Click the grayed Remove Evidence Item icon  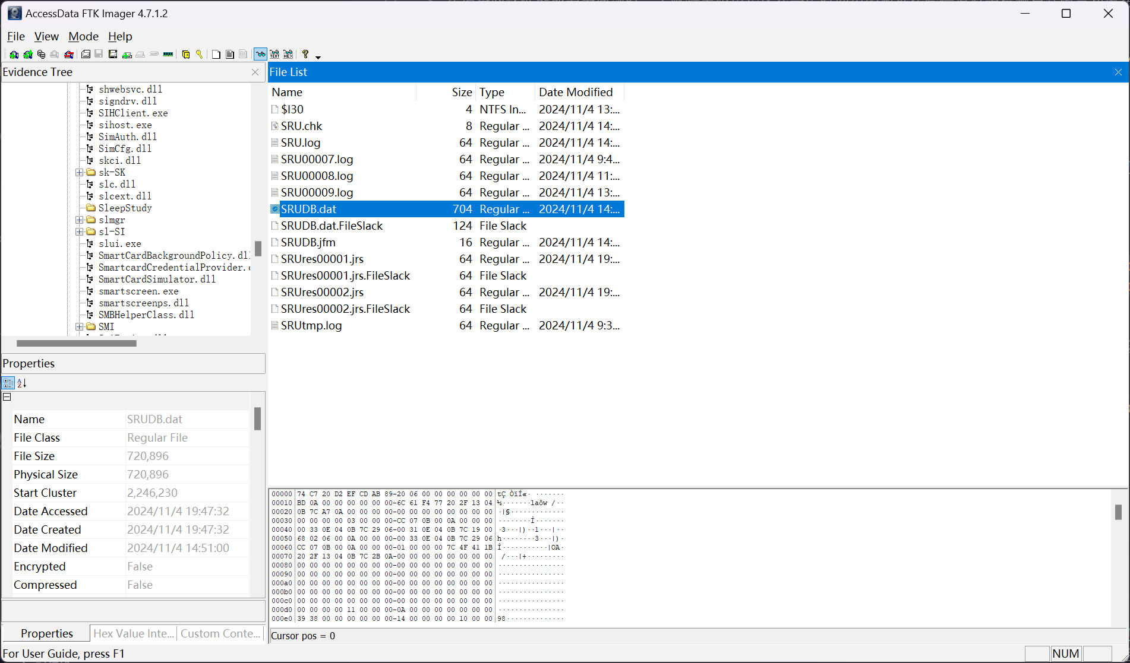click(55, 55)
